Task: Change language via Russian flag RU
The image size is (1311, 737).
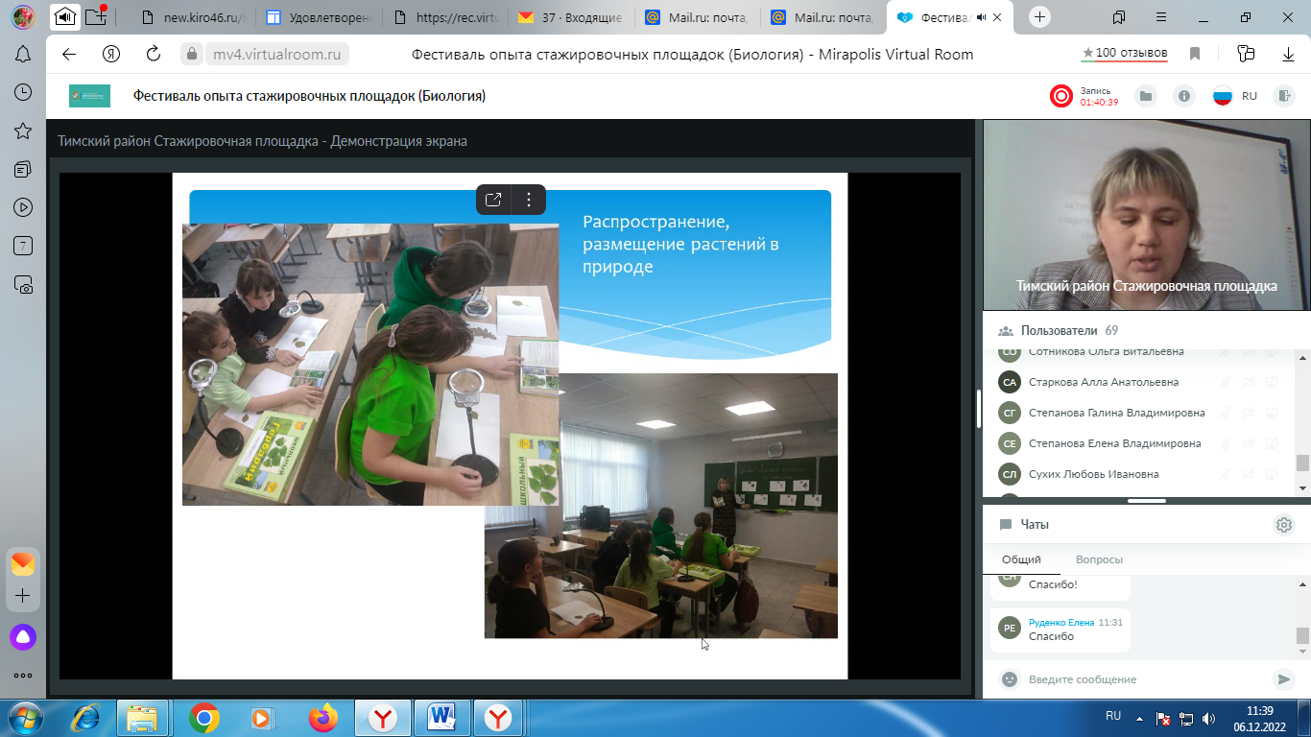Action: [1234, 96]
